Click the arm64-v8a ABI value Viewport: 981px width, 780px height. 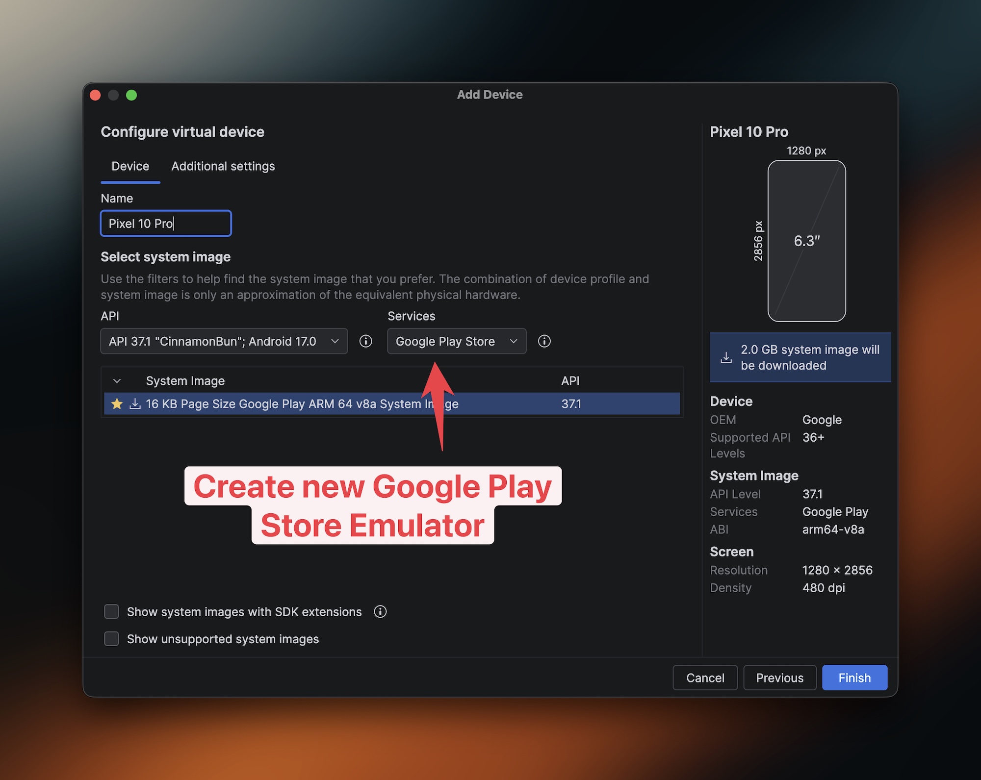(833, 529)
